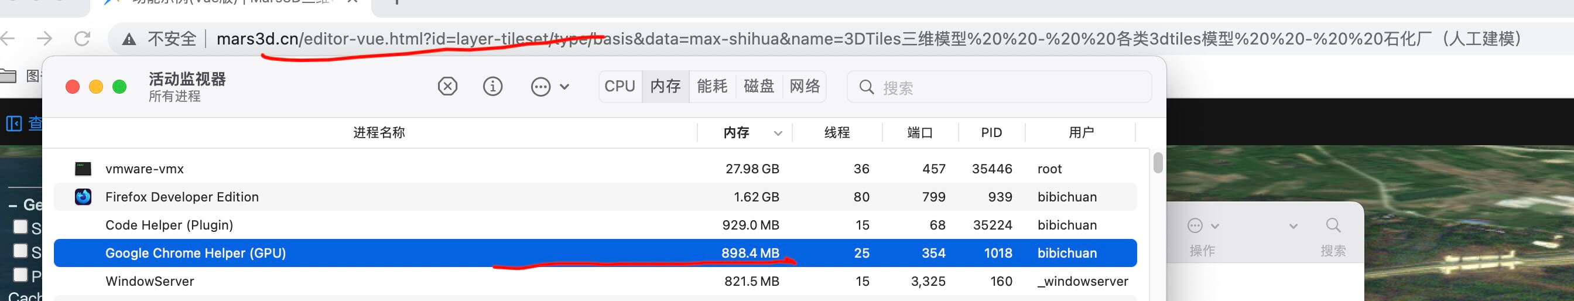Click the not-secure warning triangle icon
Image resolution: width=1574 pixels, height=301 pixels.
point(129,40)
